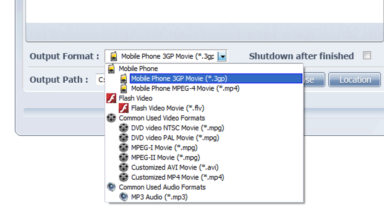Click the Flash icon beside FLV Movie
Viewport: 384px width, 213px height.
pyautogui.click(x=123, y=108)
